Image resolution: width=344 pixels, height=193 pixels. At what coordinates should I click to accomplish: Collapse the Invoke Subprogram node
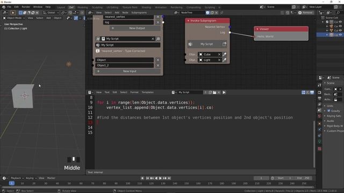coord(188,20)
